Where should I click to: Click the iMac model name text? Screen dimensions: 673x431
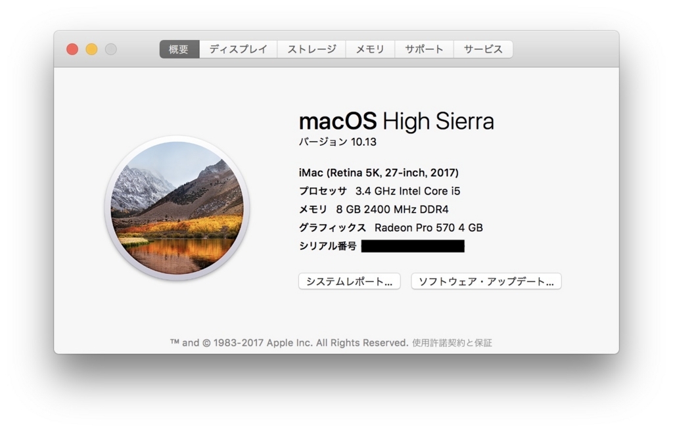pos(379,172)
